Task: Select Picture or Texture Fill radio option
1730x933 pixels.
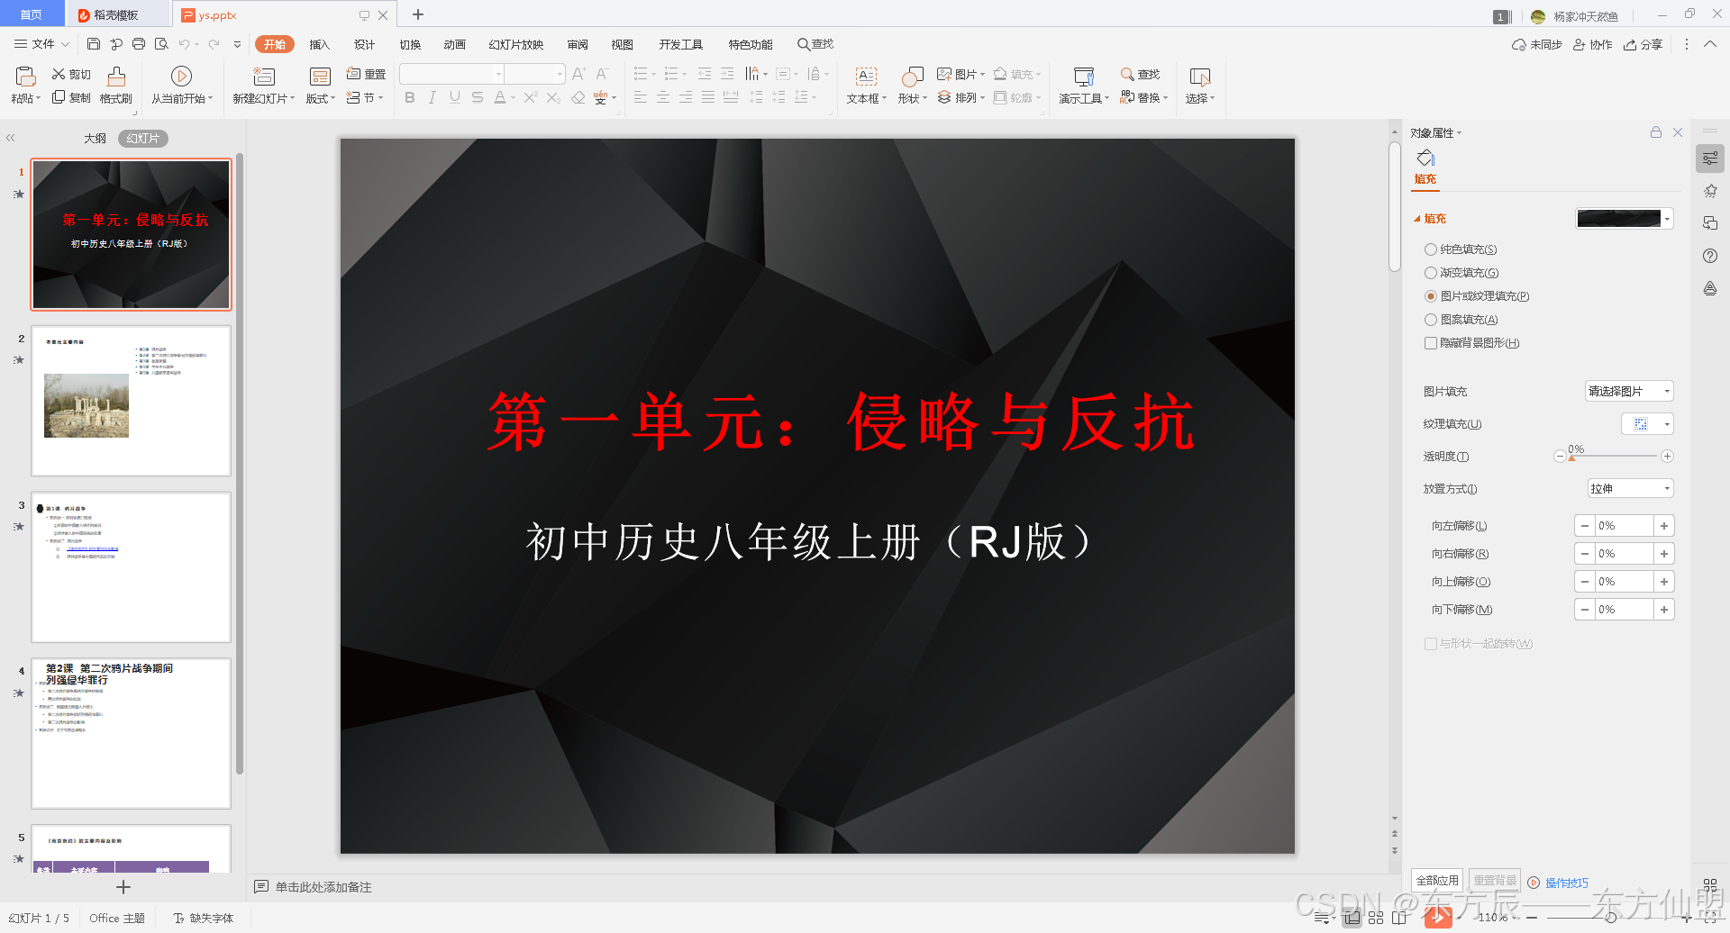Action: click(1431, 296)
